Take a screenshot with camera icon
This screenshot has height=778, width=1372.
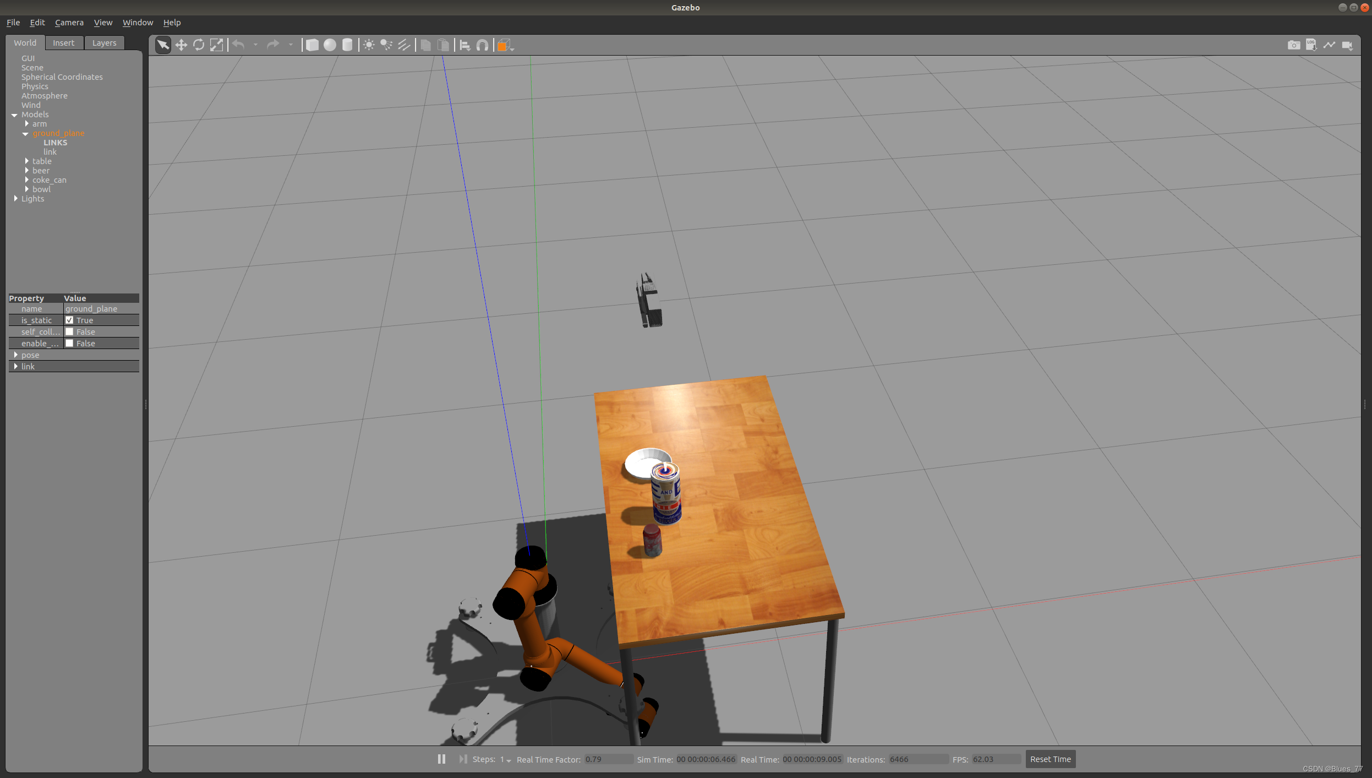click(x=1293, y=45)
